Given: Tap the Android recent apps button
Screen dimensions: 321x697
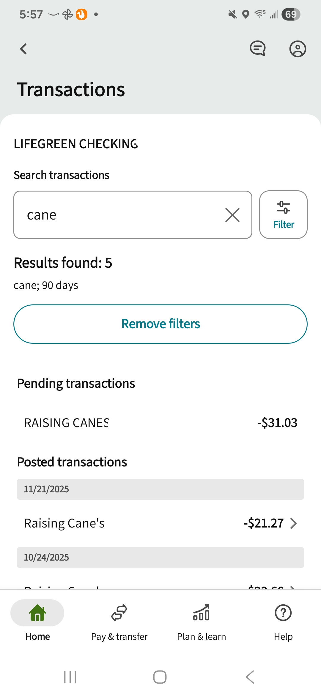Looking at the screenshot, I should [70, 677].
